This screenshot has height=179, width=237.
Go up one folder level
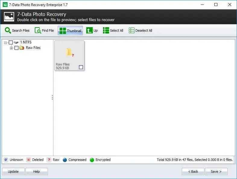tap(92, 30)
